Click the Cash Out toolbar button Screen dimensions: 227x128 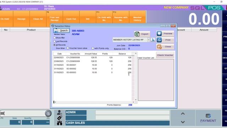(x=71, y=19)
